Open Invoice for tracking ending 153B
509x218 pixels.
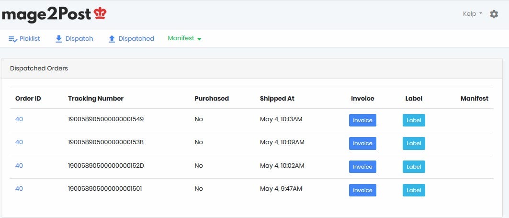tap(362, 143)
